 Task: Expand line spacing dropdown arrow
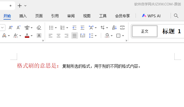[x=96, y=35]
